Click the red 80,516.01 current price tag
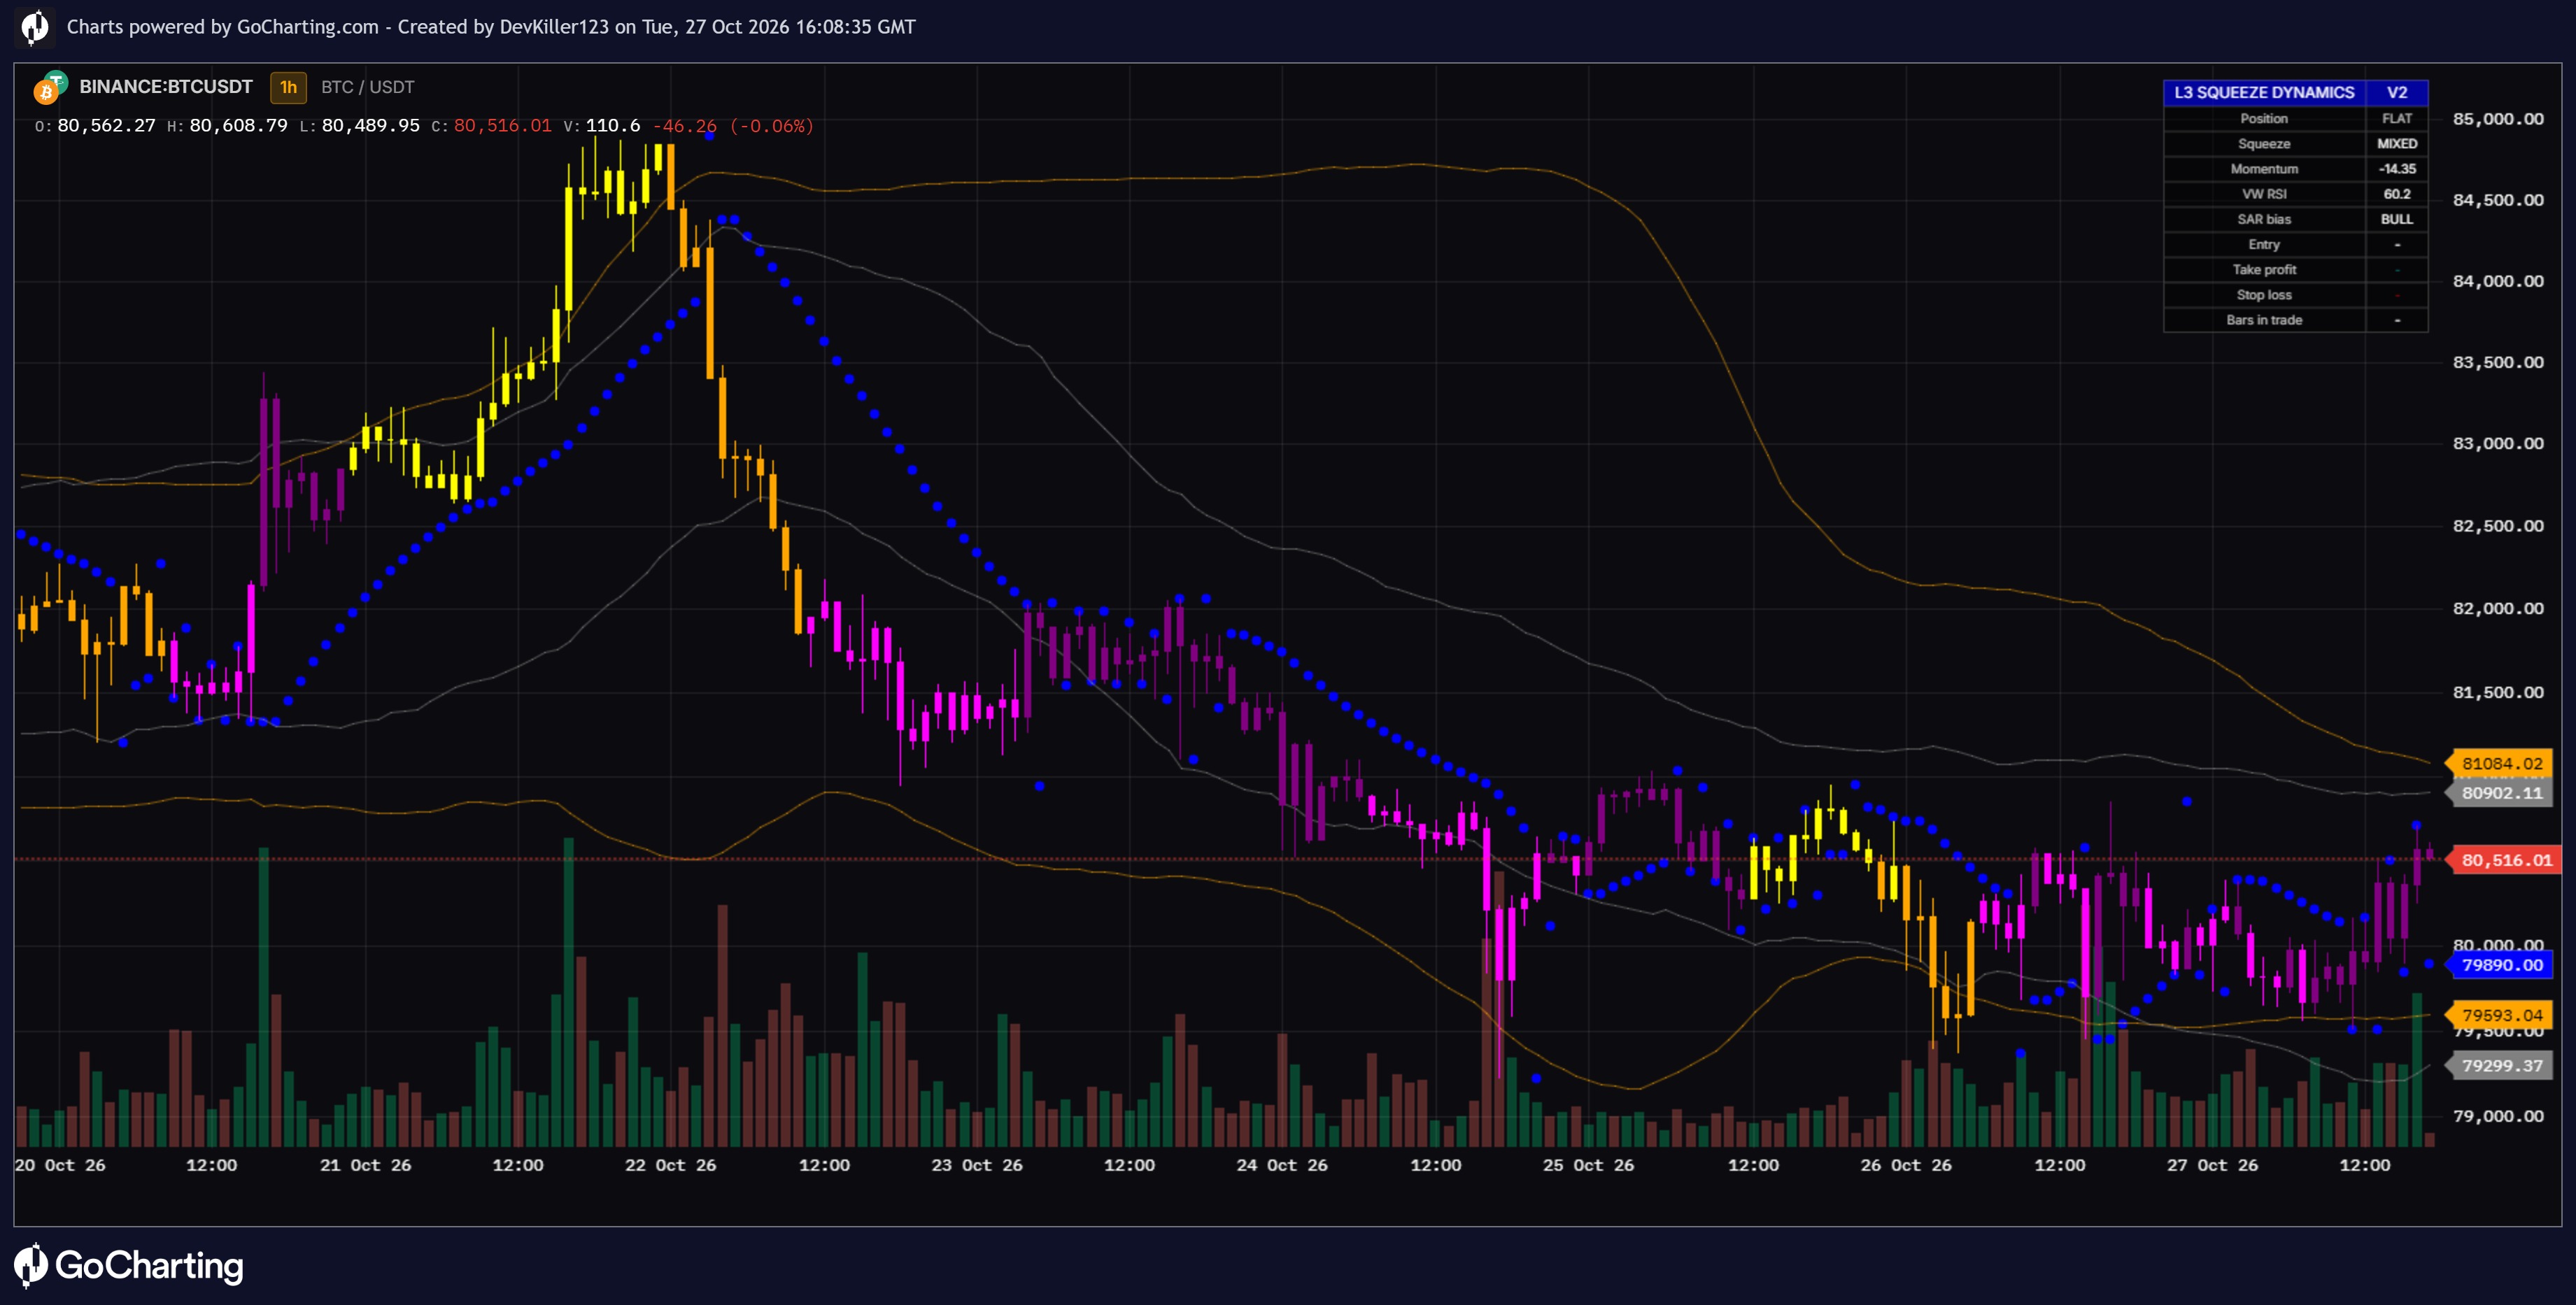This screenshot has width=2576, height=1305. tap(2504, 860)
